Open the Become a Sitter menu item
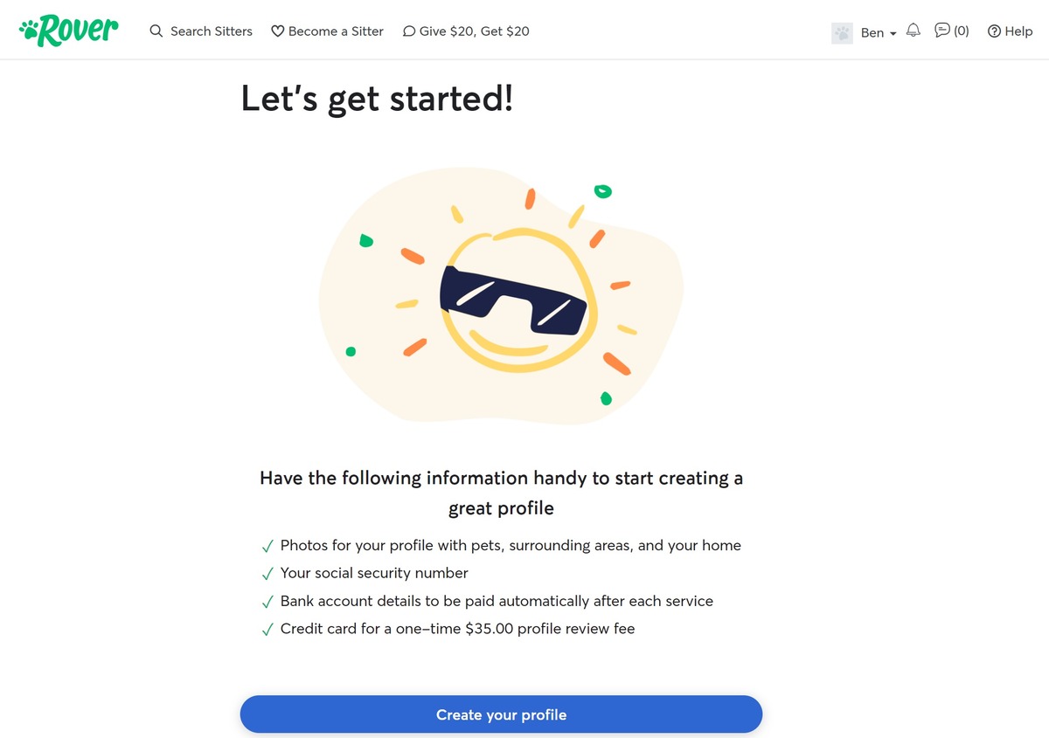This screenshot has width=1049, height=738. coord(337,31)
